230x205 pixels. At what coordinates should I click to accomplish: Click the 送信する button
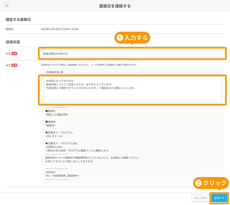tap(219, 198)
